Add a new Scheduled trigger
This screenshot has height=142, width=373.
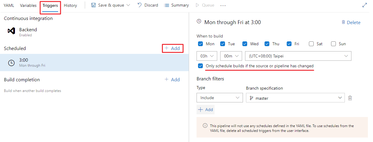(x=172, y=48)
